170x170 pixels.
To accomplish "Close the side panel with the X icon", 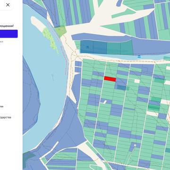I will 8,5.
